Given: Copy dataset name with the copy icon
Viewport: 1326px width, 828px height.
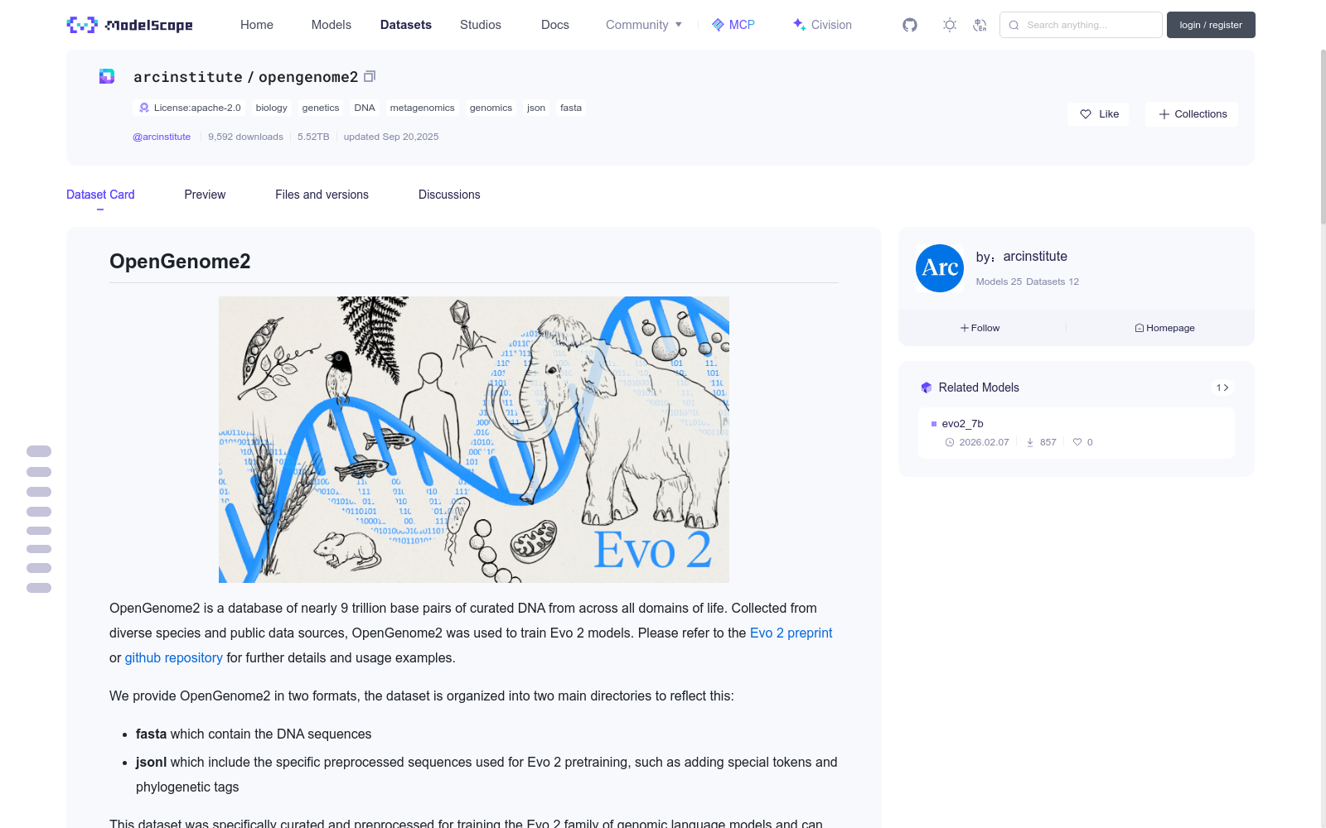Looking at the screenshot, I should [370, 76].
